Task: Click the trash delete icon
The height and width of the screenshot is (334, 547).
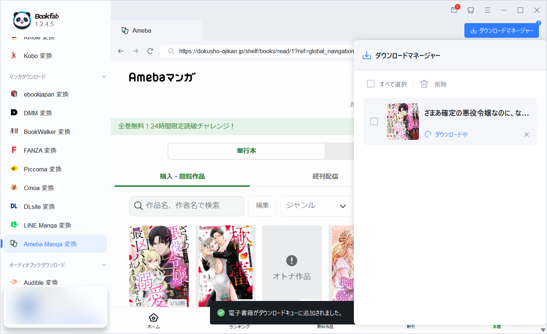Action: pos(424,84)
